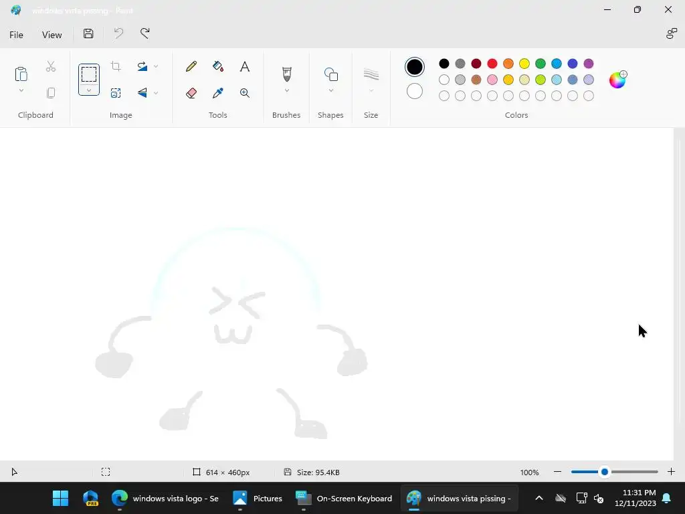Image resolution: width=685 pixels, height=514 pixels.
Task: Pick the yellow color swatch
Action: 524,64
